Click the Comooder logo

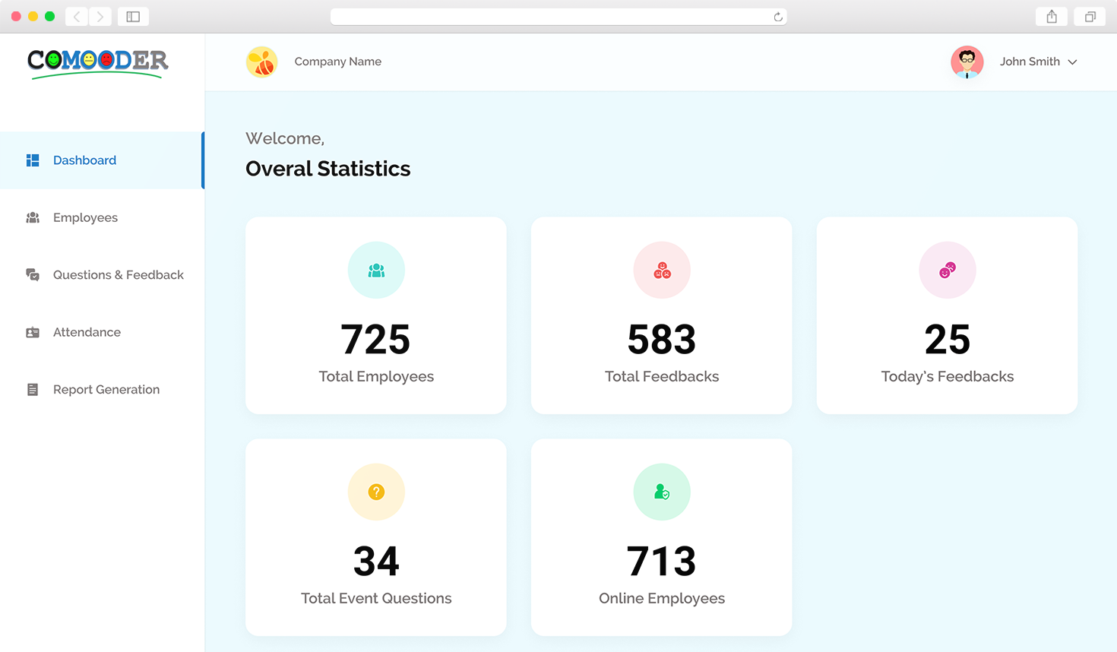[x=97, y=62]
